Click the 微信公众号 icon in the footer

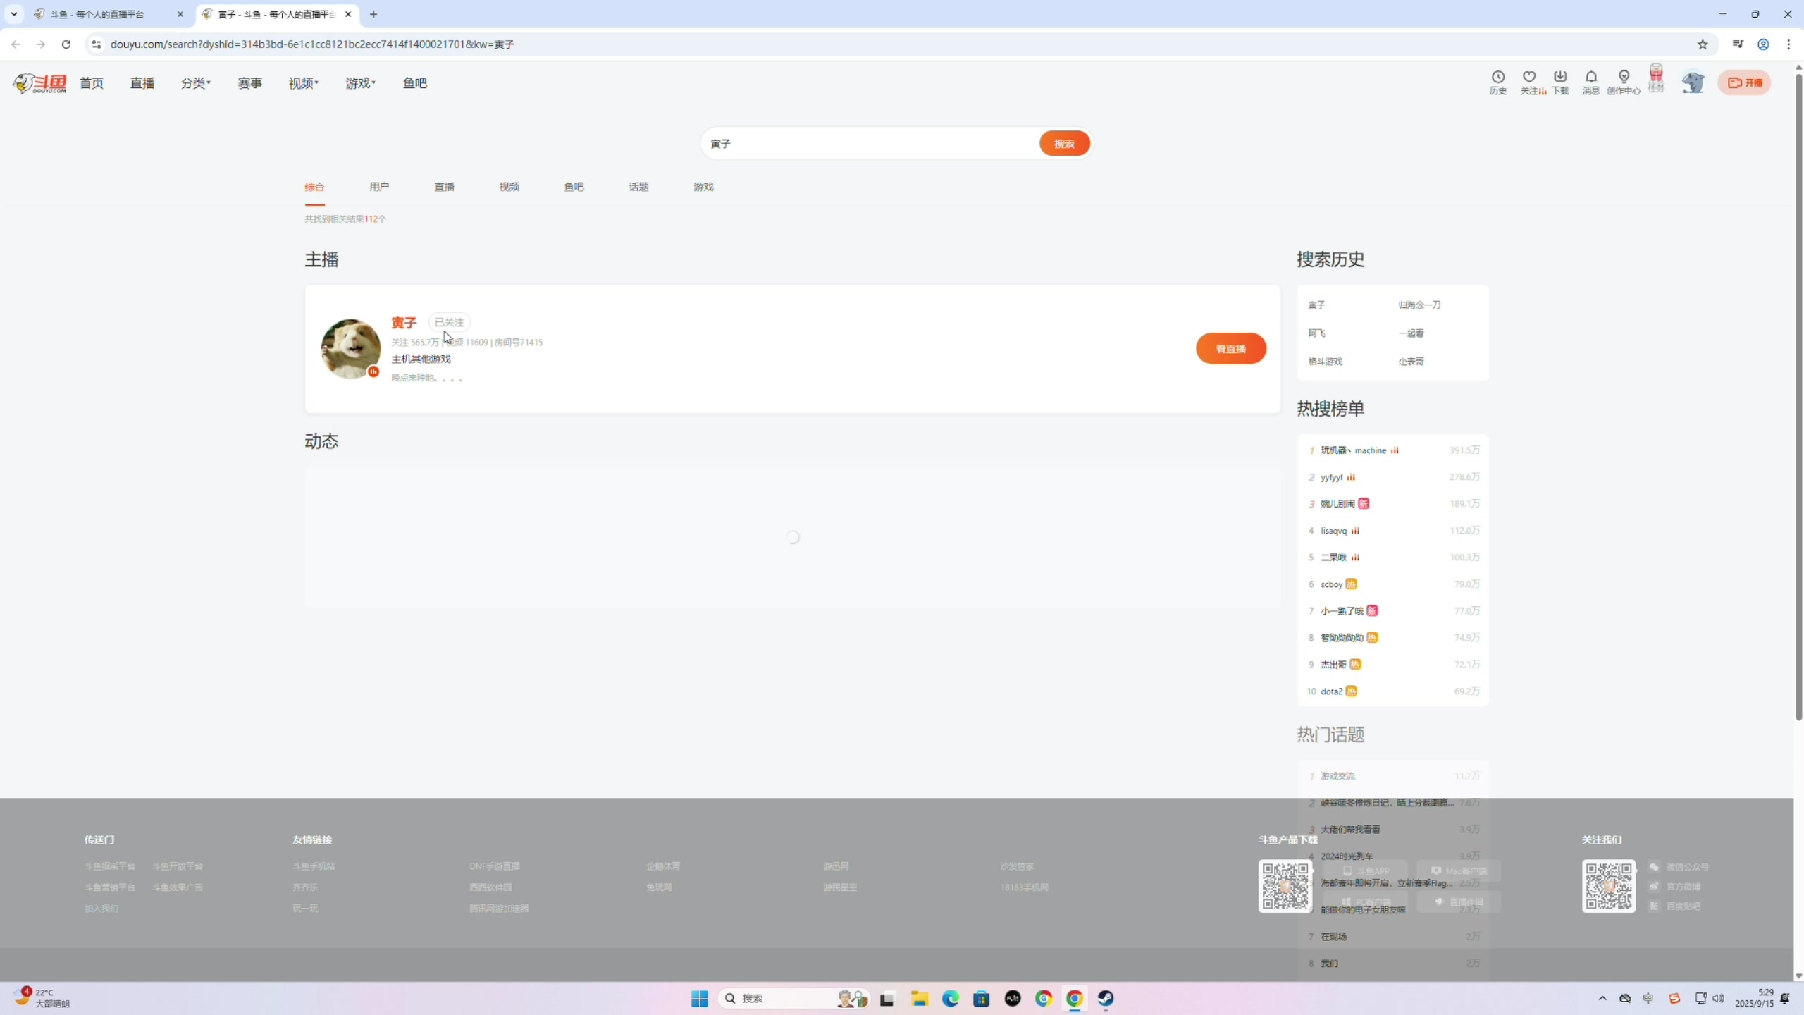(x=1654, y=867)
